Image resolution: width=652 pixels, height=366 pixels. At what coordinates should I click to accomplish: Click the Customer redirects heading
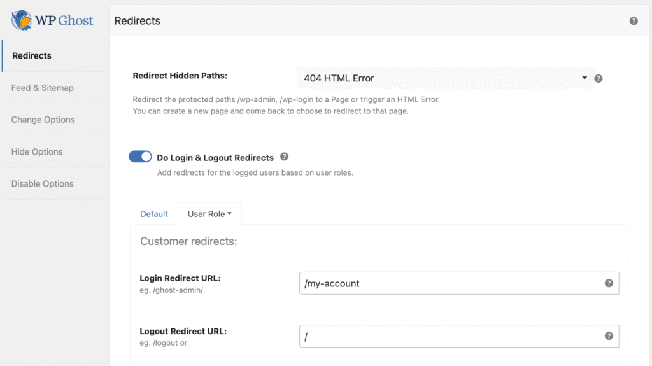pyautogui.click(x=188, y=241)
